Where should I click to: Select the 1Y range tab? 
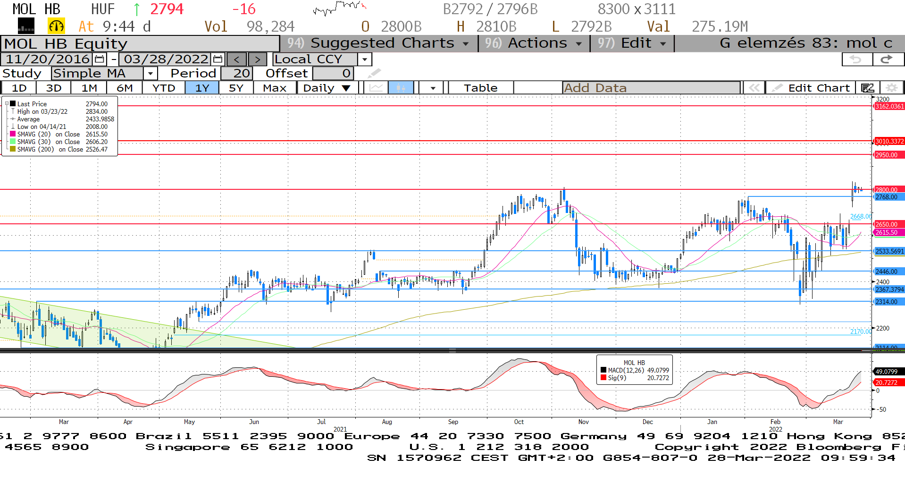tap(202, 88)
